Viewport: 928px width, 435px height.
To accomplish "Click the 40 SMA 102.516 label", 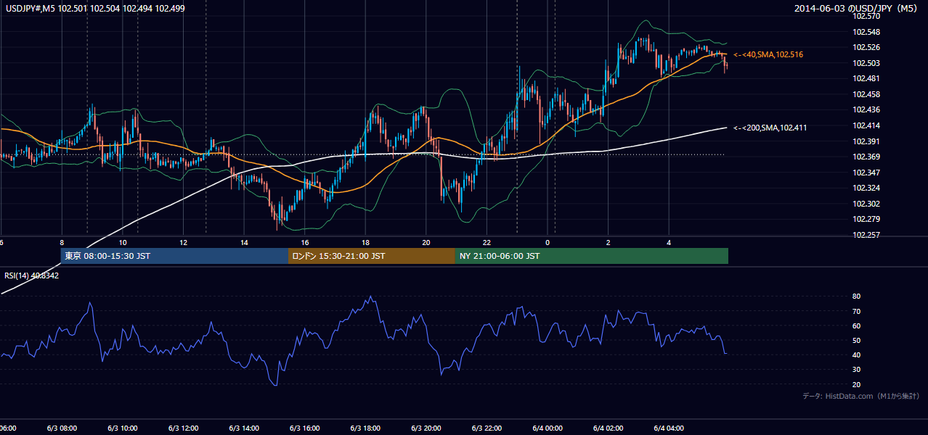I will [768, 54].
